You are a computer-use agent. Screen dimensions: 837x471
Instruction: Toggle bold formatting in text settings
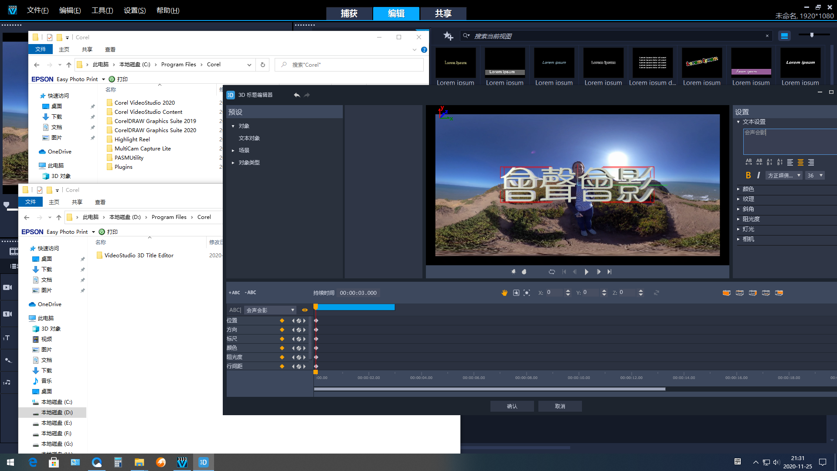click(748, 175)
